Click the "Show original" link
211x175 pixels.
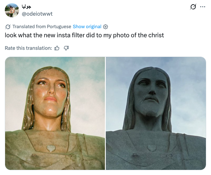(87, 26)
